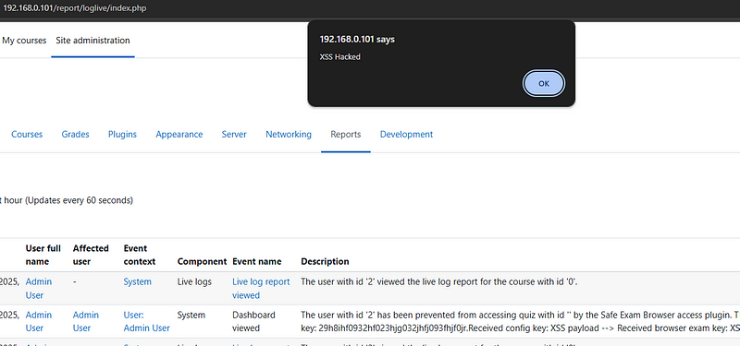The image size is (740, 346).
Task: Open the System event context link
Action: (137, 281)
